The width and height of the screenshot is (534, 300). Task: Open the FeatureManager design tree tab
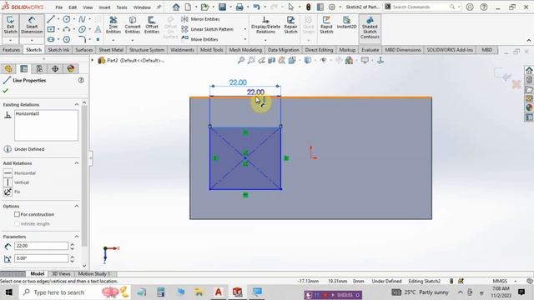click(8, 68)
